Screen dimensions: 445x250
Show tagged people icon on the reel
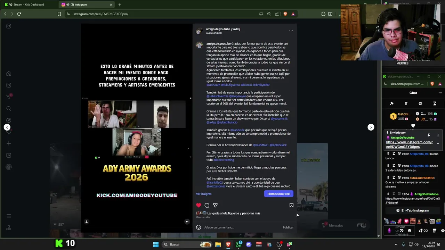(87, 222)
